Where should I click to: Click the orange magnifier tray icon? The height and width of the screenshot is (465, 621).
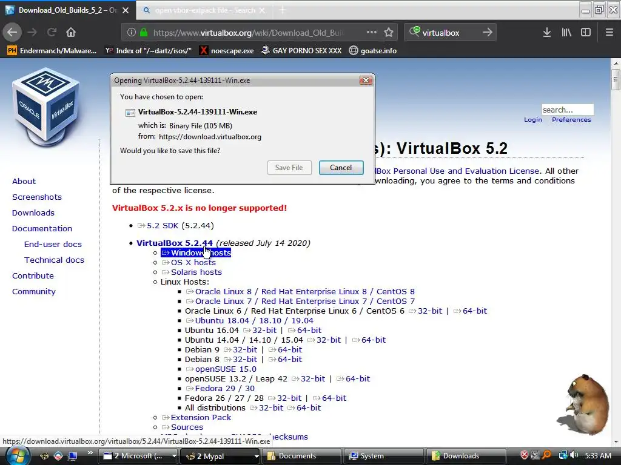click(546, 455)
